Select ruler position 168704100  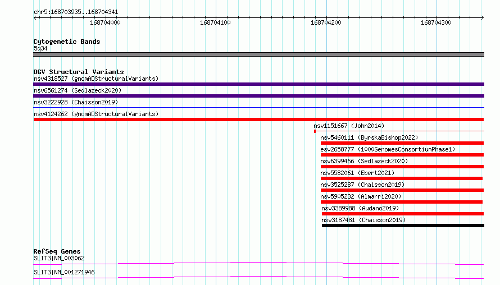pos(215,22)
